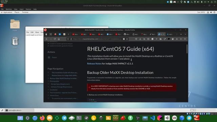Go to Backup Older MaXX Desktop navigation link

tap(63, 78)
